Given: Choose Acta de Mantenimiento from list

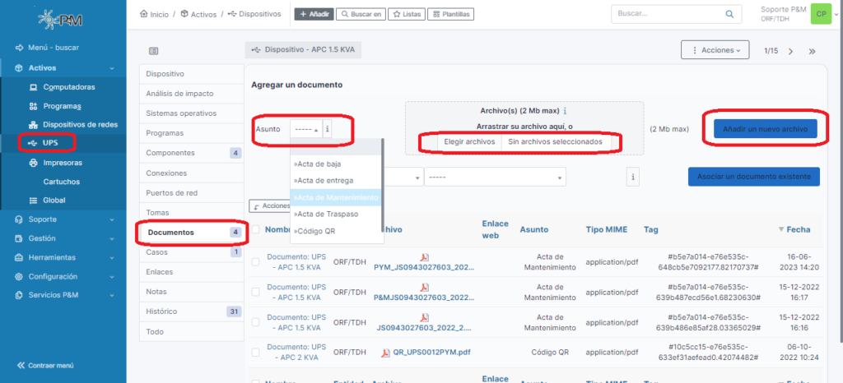Looking at the screenshot, I should click(336, 197).
